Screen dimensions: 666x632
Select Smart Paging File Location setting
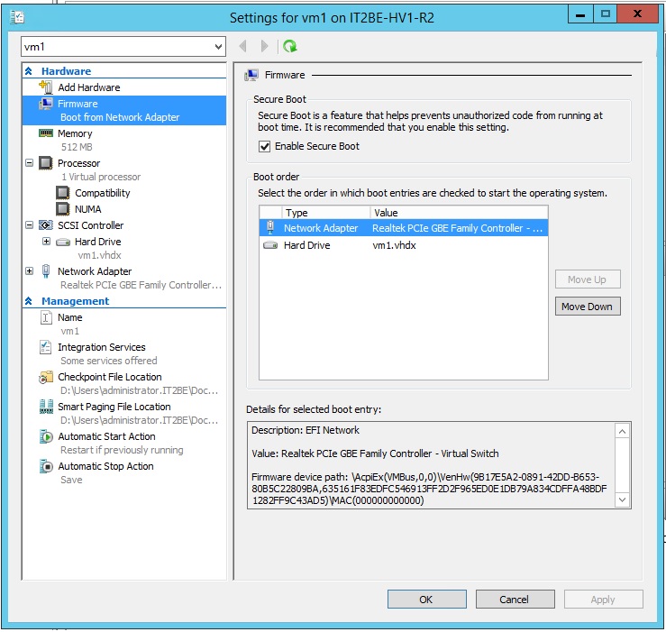[x=114, y=407]
